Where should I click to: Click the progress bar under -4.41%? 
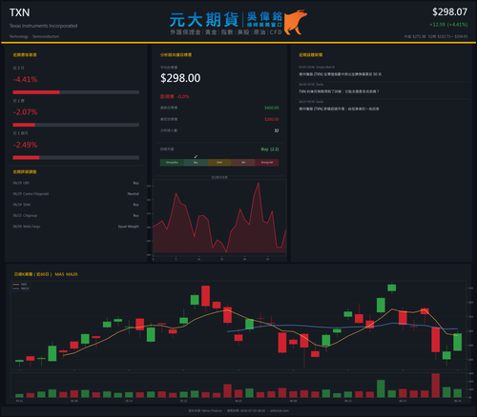click(76, 92)
